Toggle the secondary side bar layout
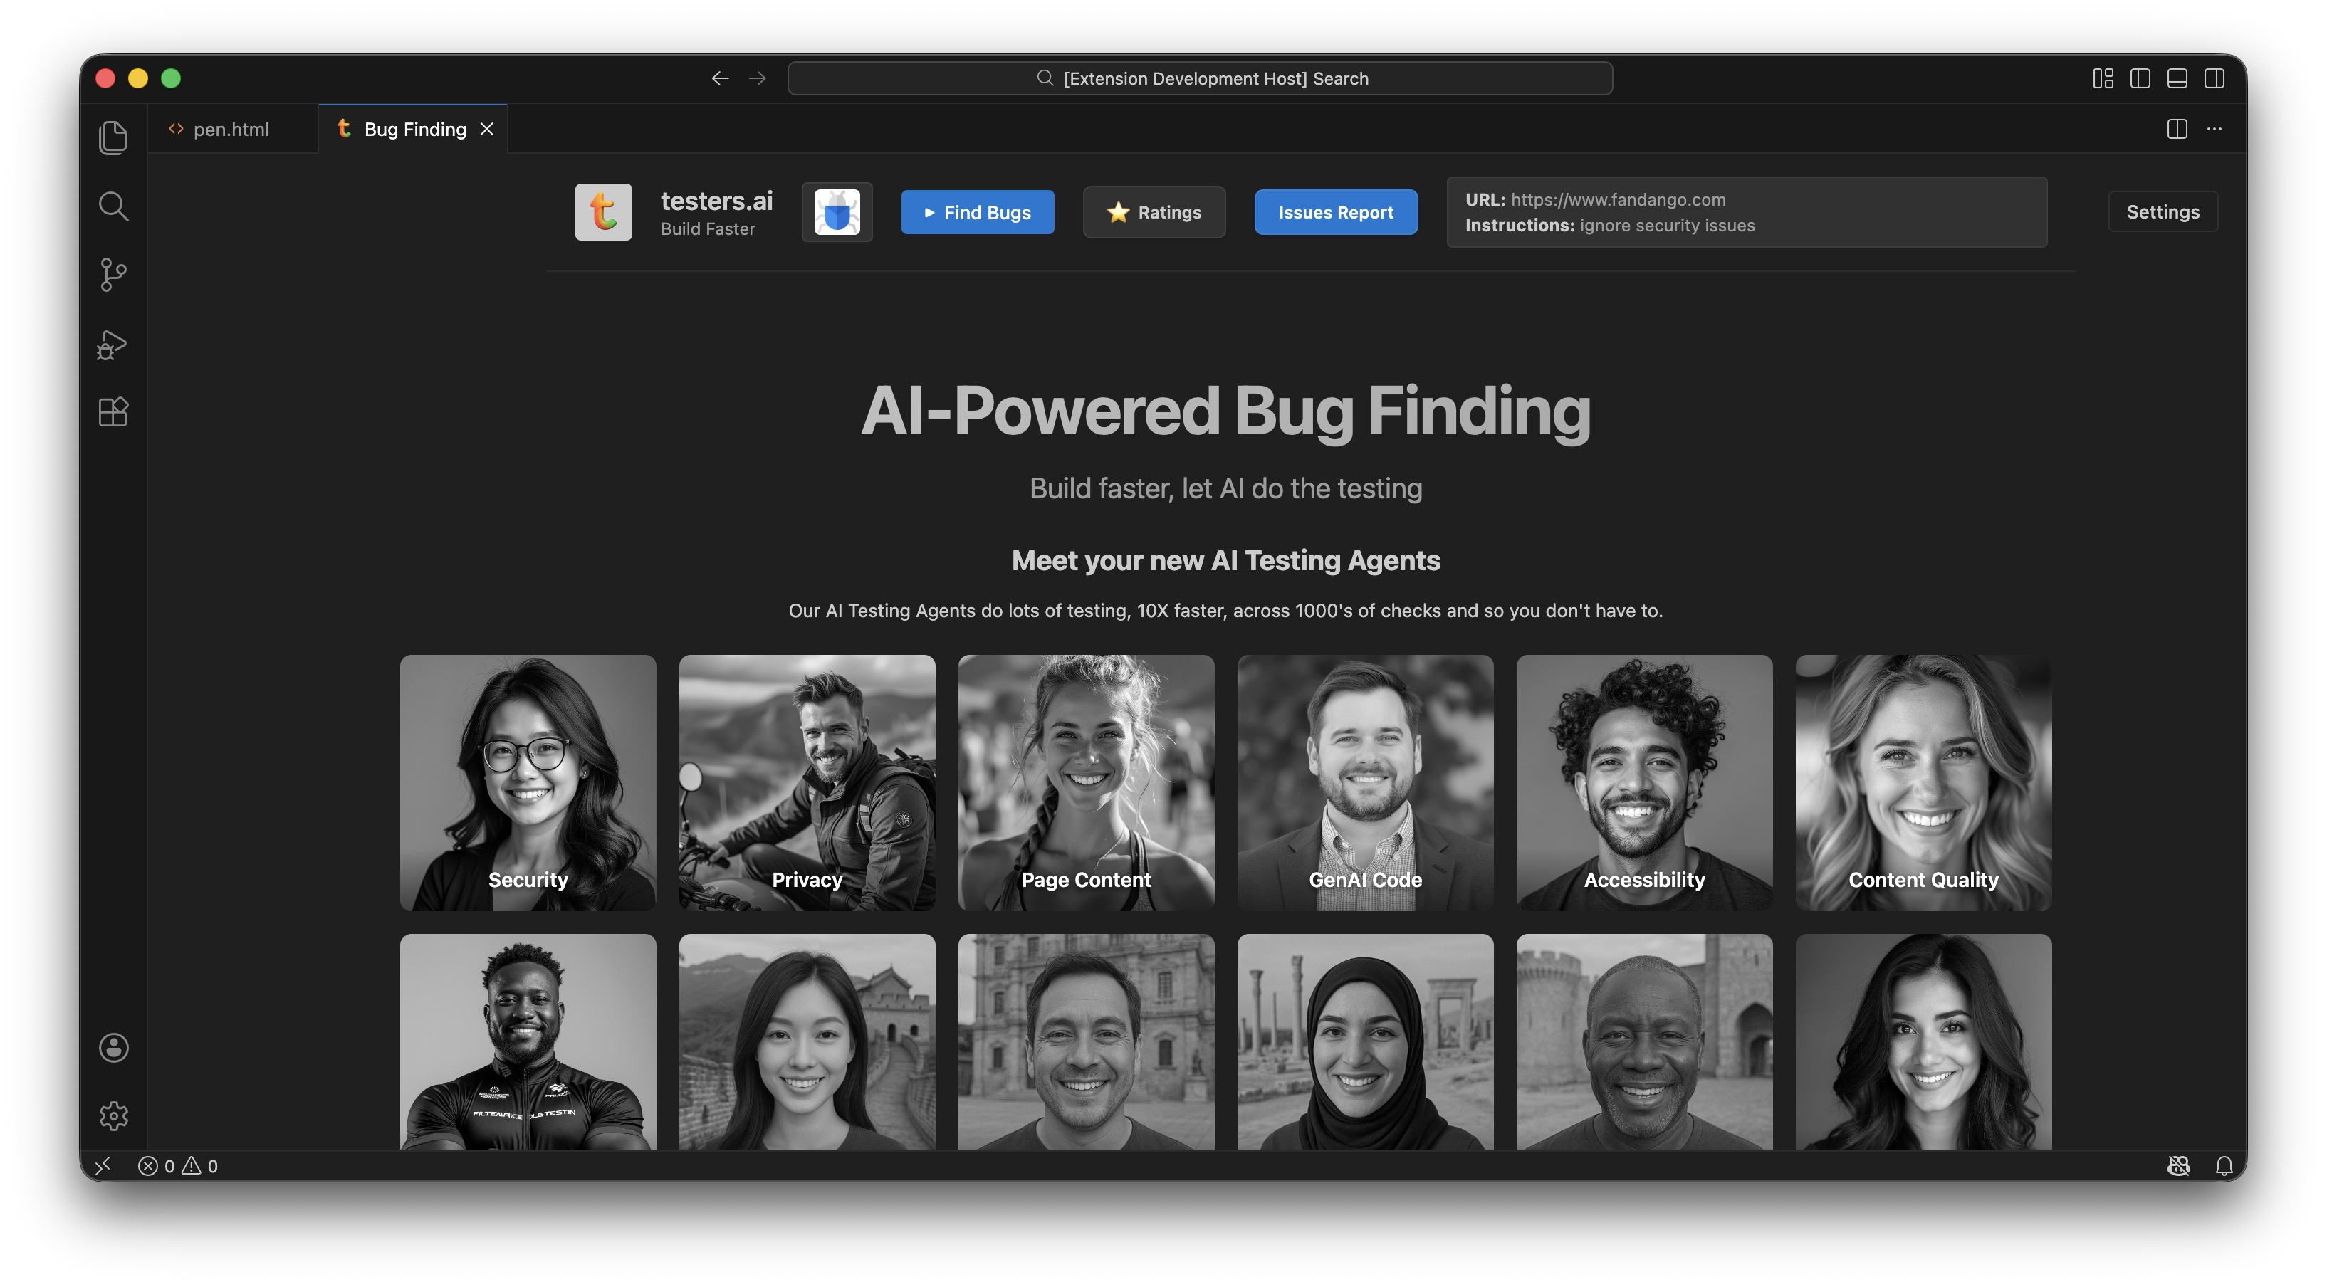This screenshot has height=1287, width=2327. [x=2214, y=78]
